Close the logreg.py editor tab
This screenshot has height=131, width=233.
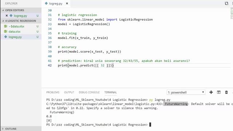click(x=67, y=3)
